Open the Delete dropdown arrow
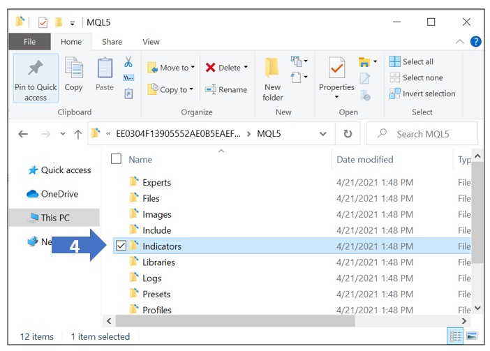Screen dimensions: 490x351 246,68
